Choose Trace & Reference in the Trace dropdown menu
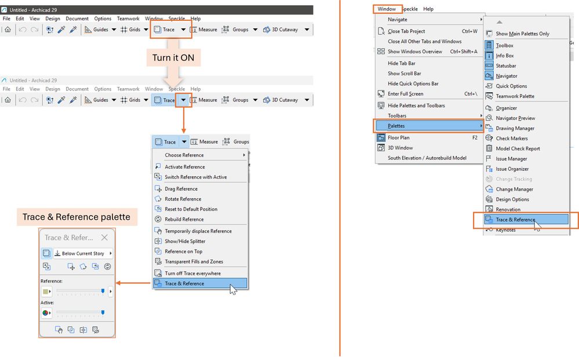Viewport: 579px width, 357px height. tap(200, 283)
